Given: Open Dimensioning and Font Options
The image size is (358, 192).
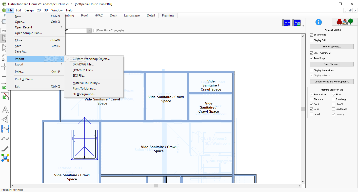Looking at the screenshot, I should (332, 82).
